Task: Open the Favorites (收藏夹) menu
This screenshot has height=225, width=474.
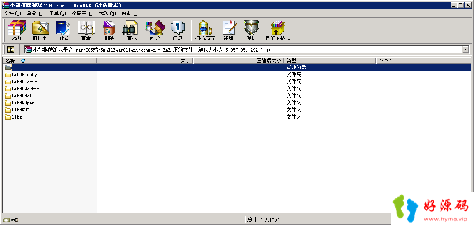Action: [82, 13]
